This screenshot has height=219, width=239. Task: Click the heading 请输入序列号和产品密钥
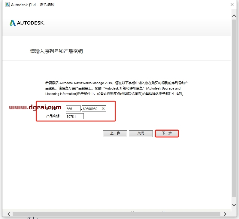[56, 51]
